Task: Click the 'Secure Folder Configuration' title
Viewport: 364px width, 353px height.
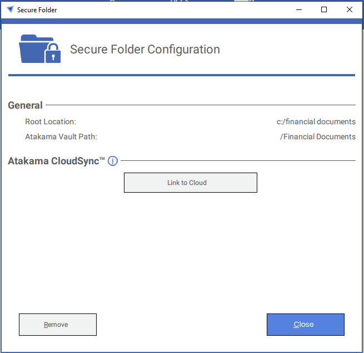Action: pyautogui.click(x=145, y=50)
